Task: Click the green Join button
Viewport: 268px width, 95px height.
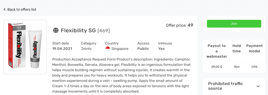Action: pos(234,24)
